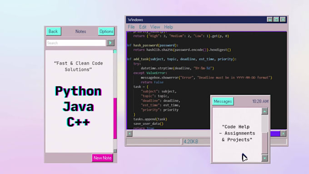309x174 pixels.
Task: Open the Edit menu
Action: point(143,27)
